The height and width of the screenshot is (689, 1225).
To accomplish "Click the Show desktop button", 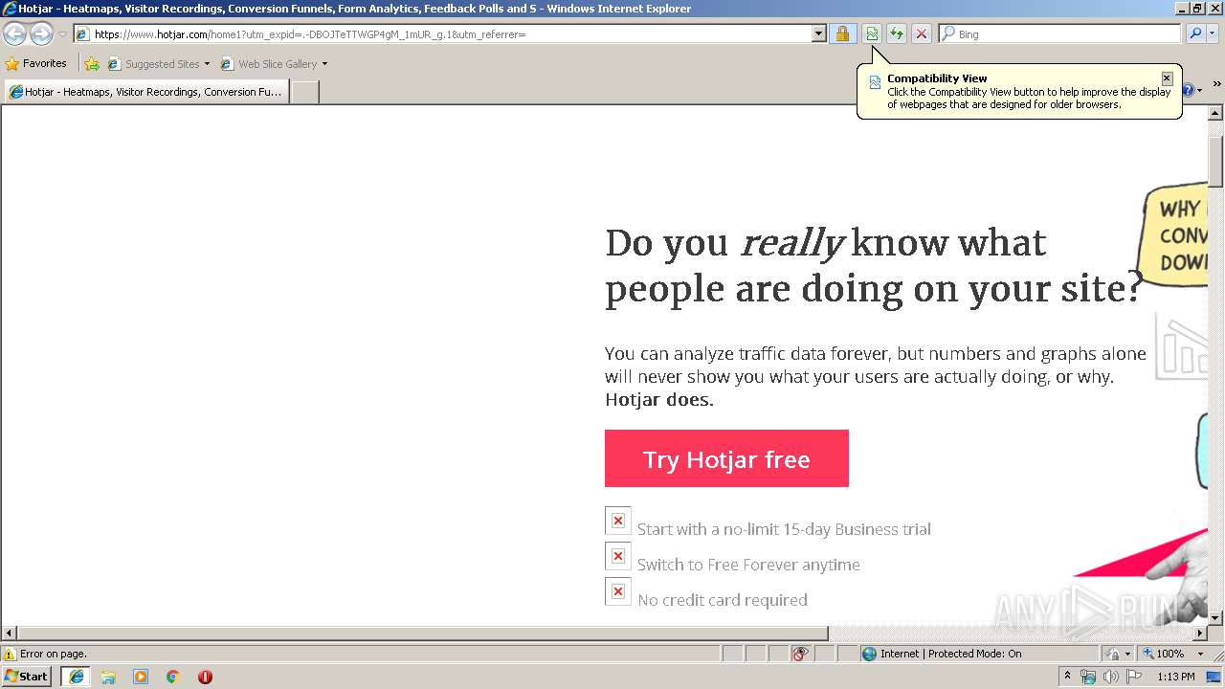I will point(1214,677).
